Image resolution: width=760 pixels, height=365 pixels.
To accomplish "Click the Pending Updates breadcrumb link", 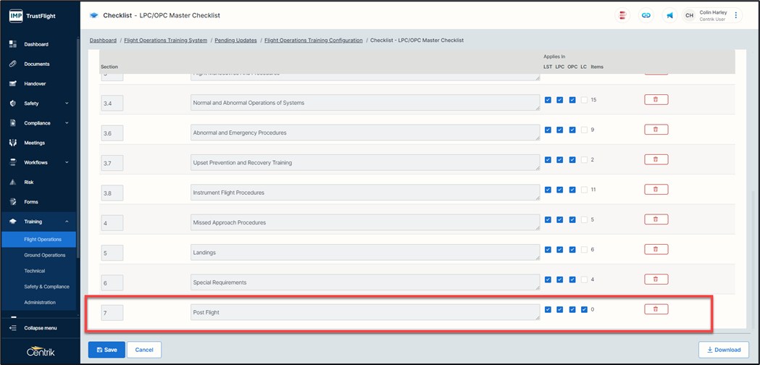I will (x=235, y=41).
